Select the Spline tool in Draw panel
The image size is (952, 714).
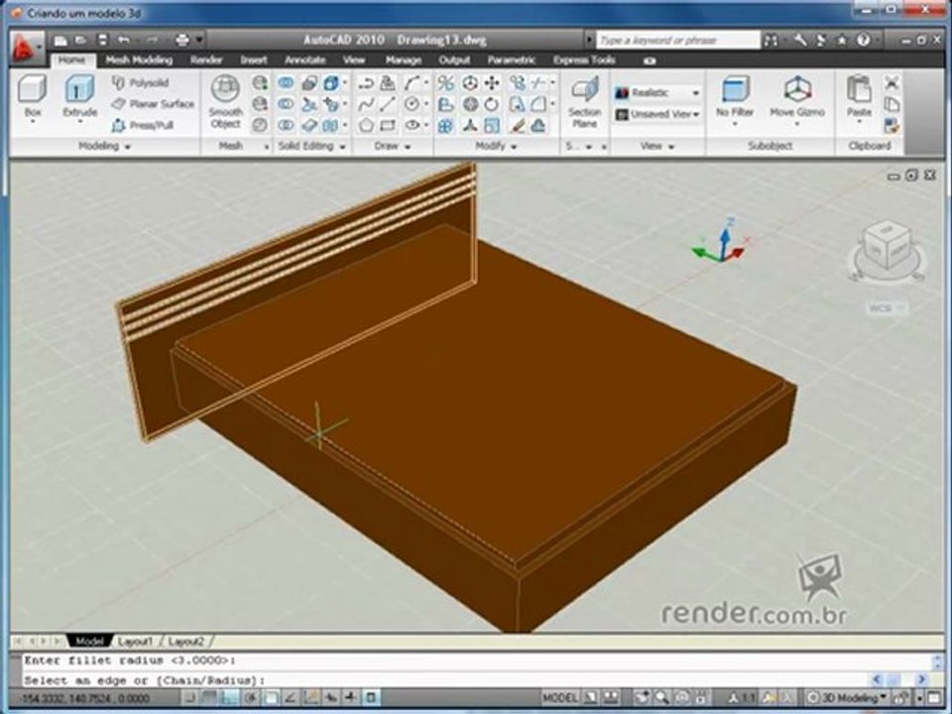point(366,104)
